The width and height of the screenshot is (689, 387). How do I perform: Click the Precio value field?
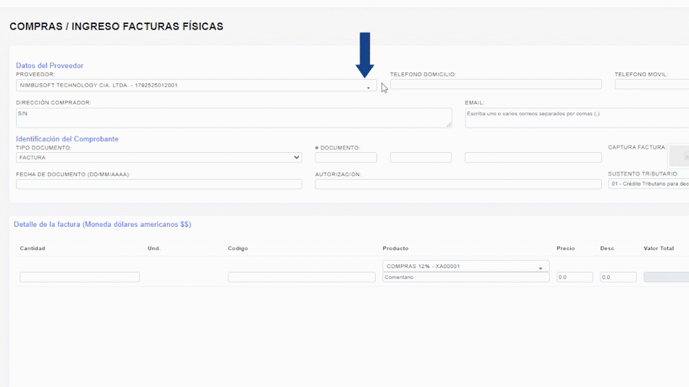574,277
